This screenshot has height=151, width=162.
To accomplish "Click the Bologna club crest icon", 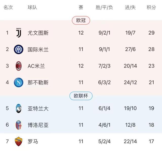I will (18, 125).
